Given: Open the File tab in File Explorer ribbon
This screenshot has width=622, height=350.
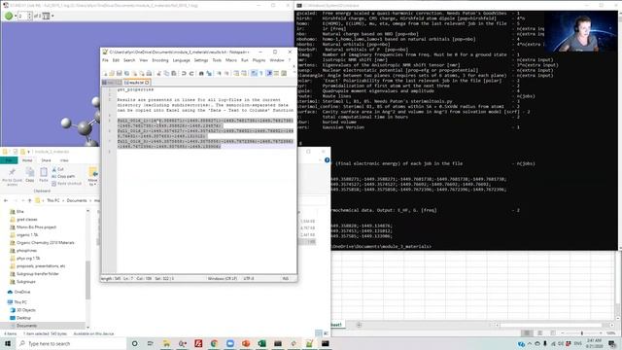Looking at the screenshot, I should pos(9,160).
